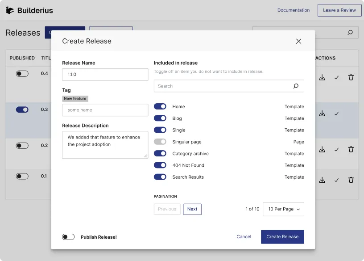
Task: Click the download icon in release 0.2 row
Action: (322, 149)
